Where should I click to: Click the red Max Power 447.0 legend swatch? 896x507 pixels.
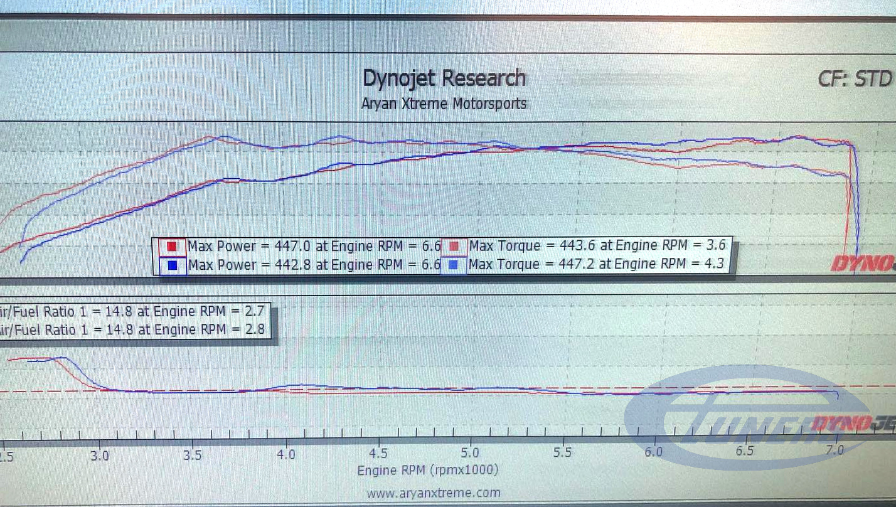pos(172,247)
